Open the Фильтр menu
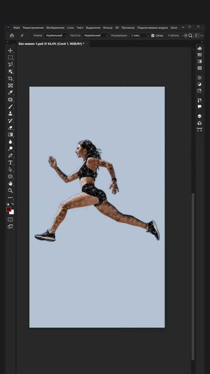 107,27
